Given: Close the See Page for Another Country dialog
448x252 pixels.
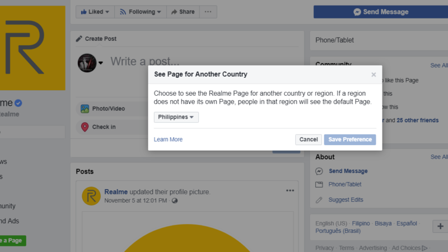Looking at the screenshot, I should pyautogui.click(x=374, y=74).
